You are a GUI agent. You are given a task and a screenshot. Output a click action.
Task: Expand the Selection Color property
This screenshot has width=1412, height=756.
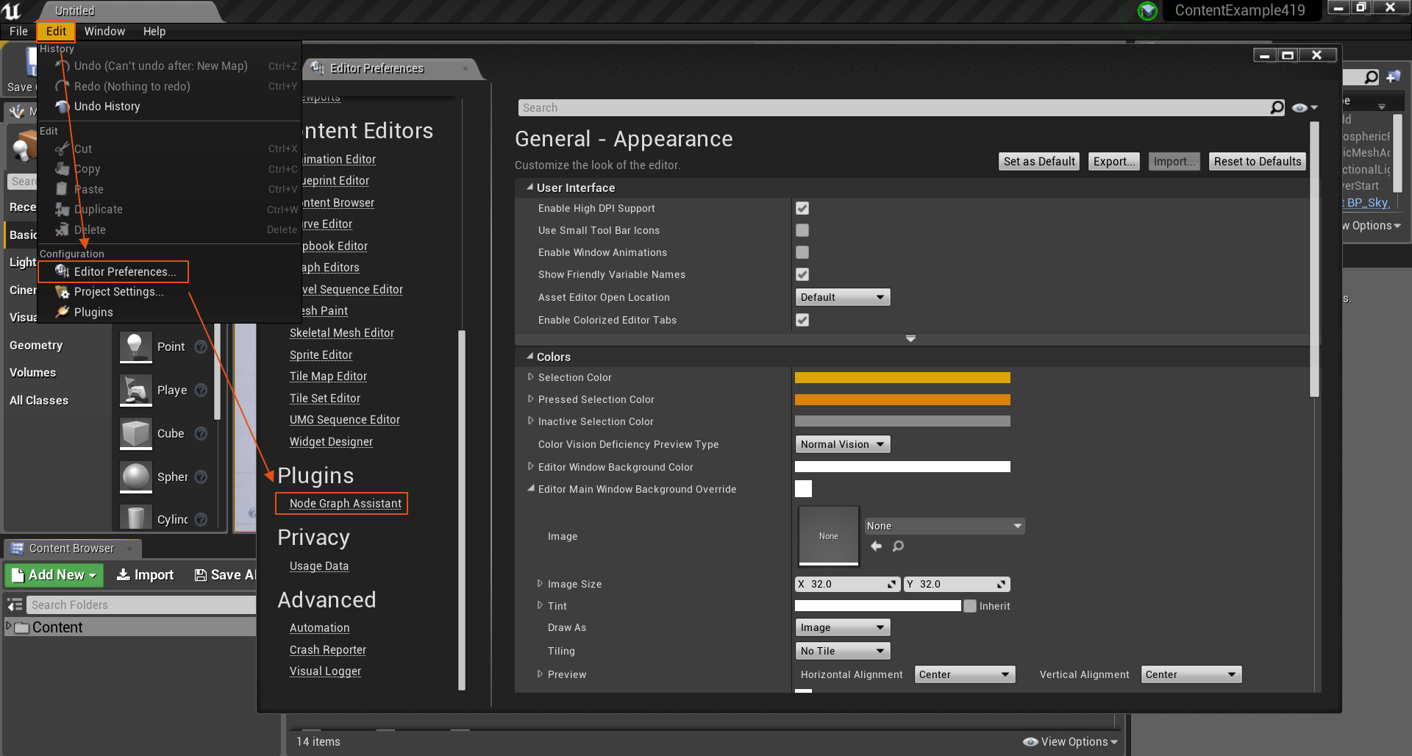pyautogui.click(x=530, y=377)
